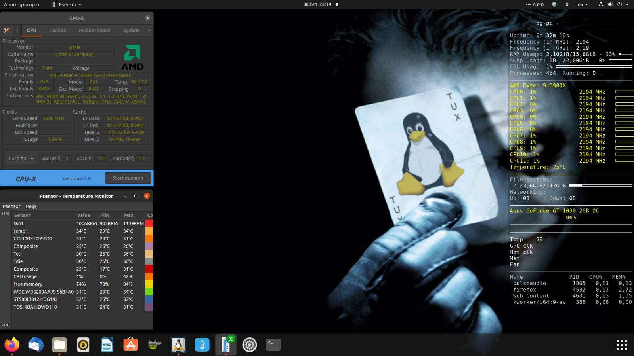The width and height of the screenshot is (634, 356).
Task: Open the en keyboard layout menu
Action: pos(583,4)
